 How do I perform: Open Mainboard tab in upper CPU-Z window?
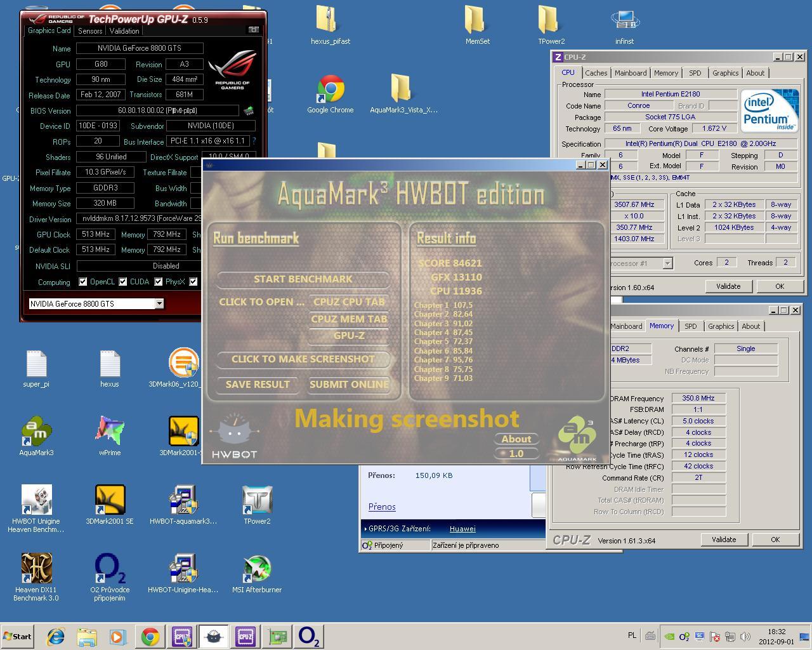coord(631,73)
